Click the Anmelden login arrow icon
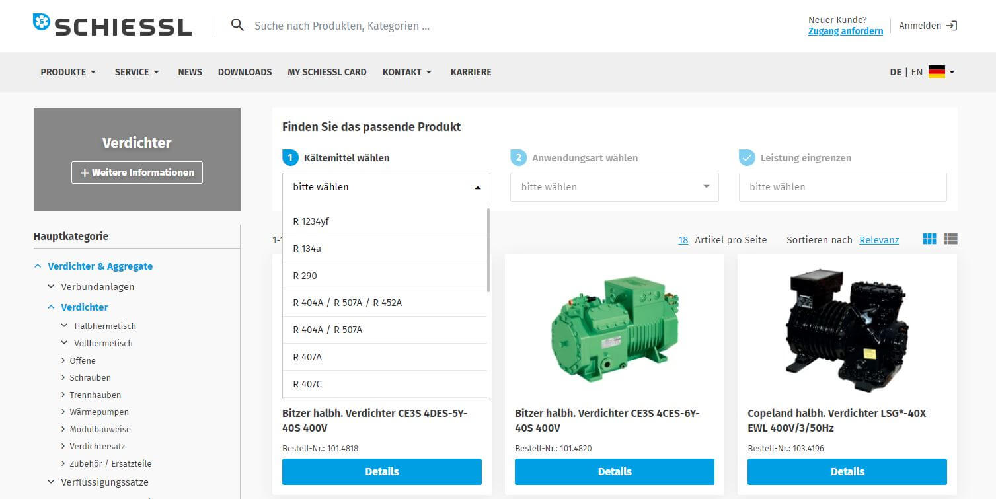The height and width of the screenshot is (499, 996). click(951, 26)
